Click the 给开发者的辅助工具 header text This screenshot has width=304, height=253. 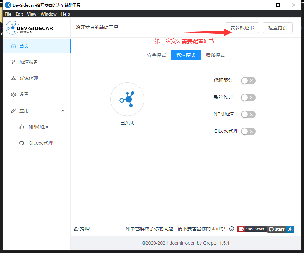coord(97,27)
